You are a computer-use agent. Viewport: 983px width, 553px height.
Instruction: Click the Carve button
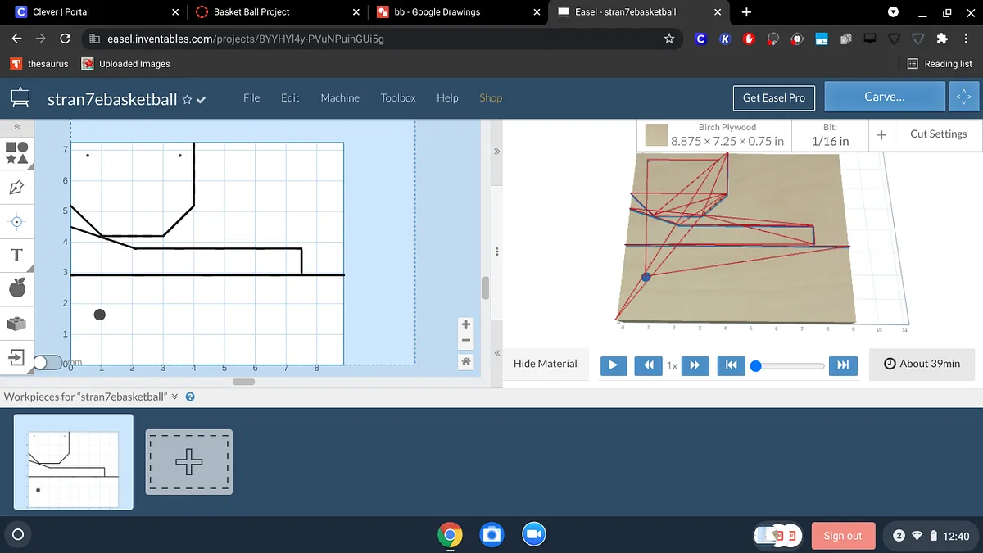point(884,97)
